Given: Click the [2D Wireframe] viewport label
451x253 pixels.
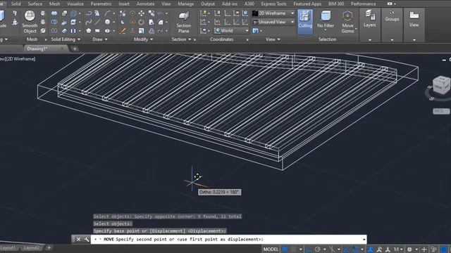Looking at the screenshot, I should pos(20,59).
